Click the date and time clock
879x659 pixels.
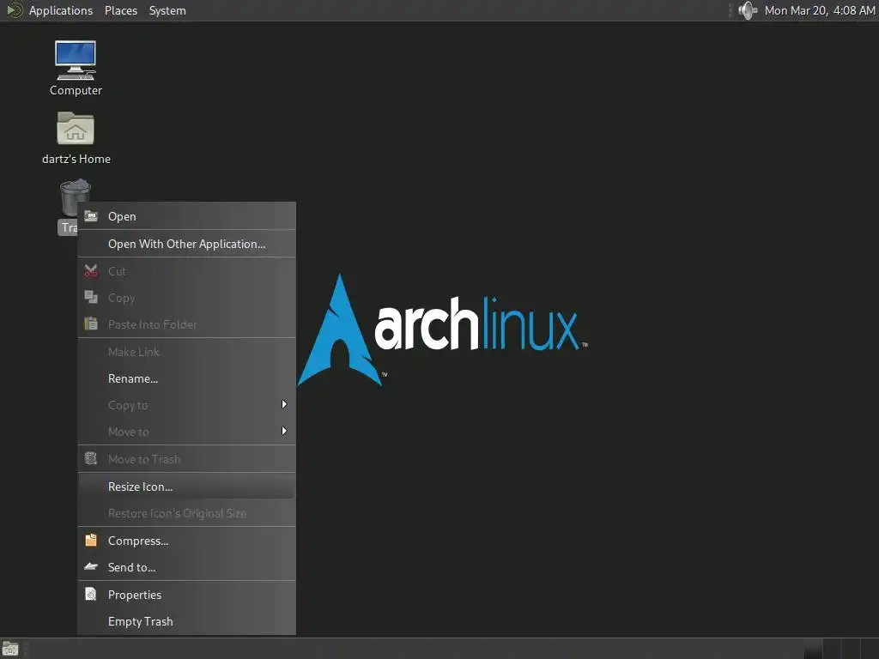tap(820, 10)
